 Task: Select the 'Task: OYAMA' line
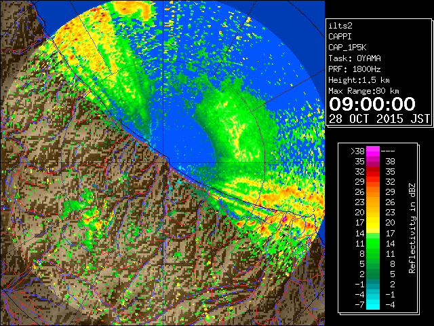point(355,58)
